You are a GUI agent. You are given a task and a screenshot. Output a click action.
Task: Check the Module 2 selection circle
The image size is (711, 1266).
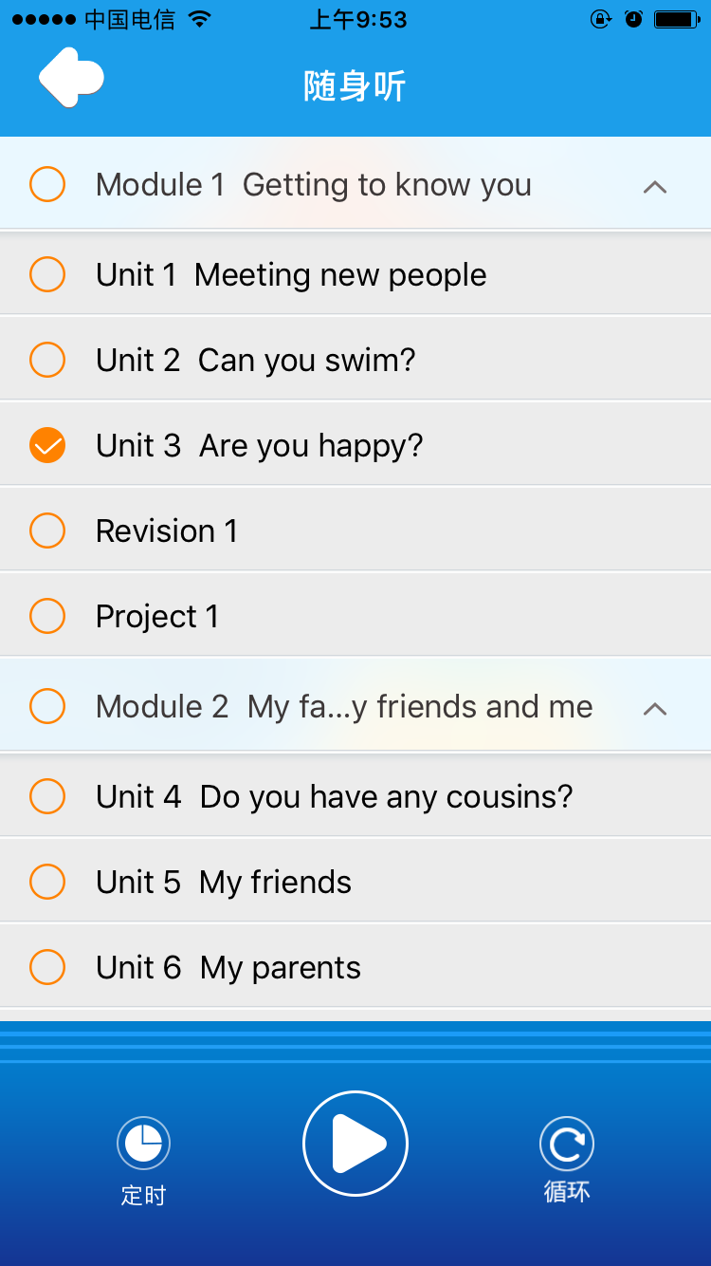click(47, 706)
